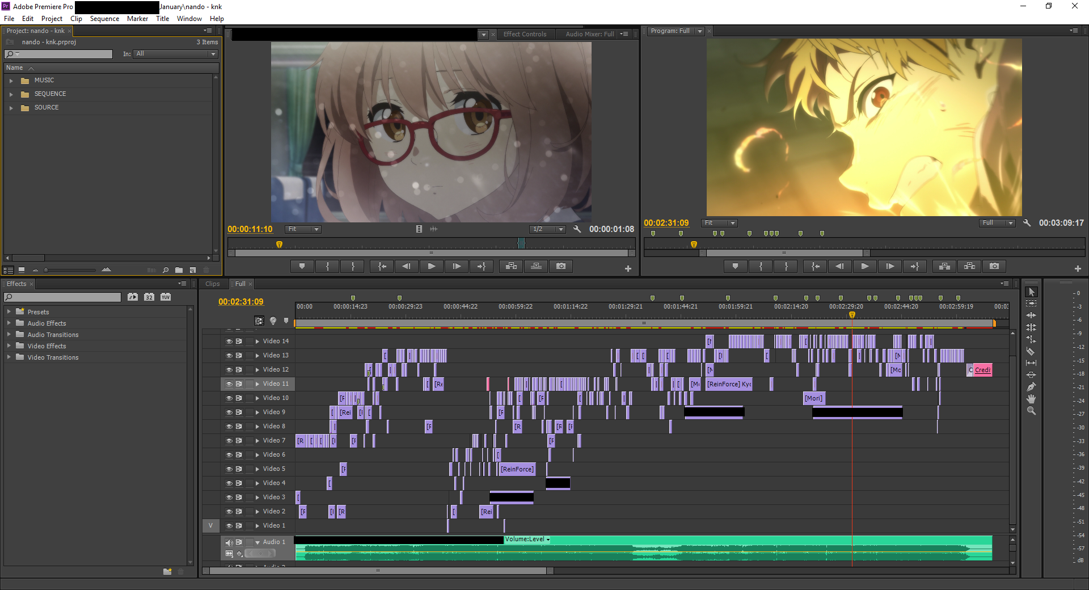
Task: Switch to Effect Controls tab
Action: [x=525, y=34]
